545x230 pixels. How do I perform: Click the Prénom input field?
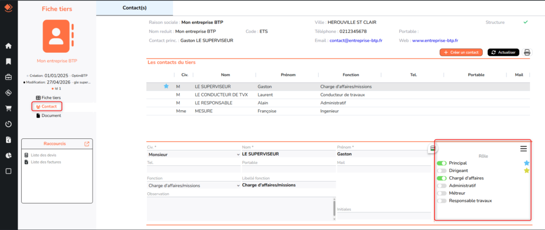[x=384, y=154]
